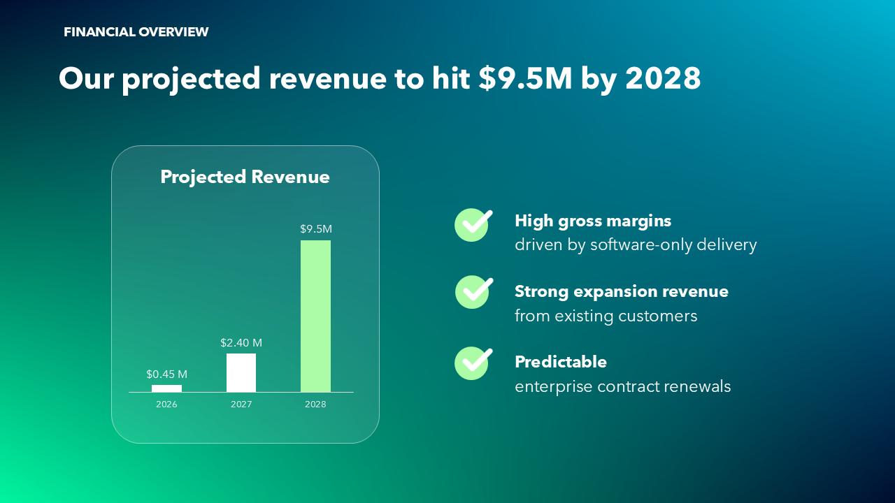Viewport: 895px width, 503px height.
Task: Click the 2026 axis label
Action: pos(166,404)
